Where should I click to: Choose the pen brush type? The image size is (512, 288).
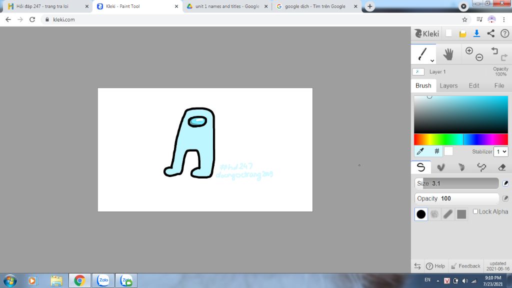[x=421, y=167]
